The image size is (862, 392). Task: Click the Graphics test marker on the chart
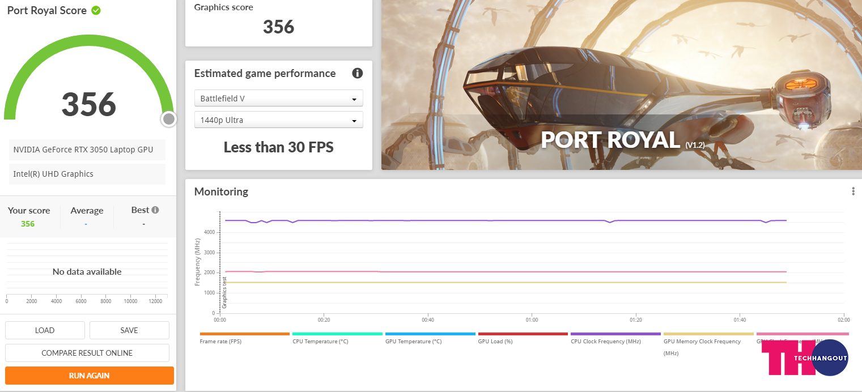[224, 292]
